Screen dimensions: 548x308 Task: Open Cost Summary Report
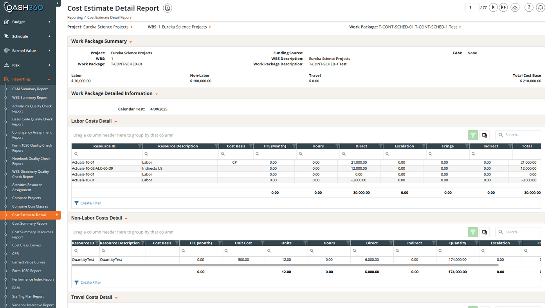(x=29, y=224)
